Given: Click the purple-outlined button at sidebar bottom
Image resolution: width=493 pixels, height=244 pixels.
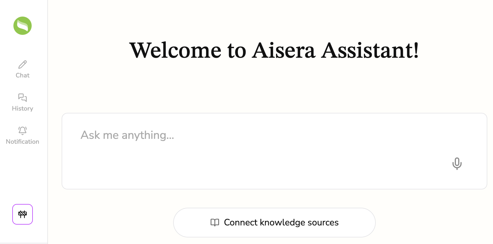Looking at the screenshot, I should click(23, 214).
